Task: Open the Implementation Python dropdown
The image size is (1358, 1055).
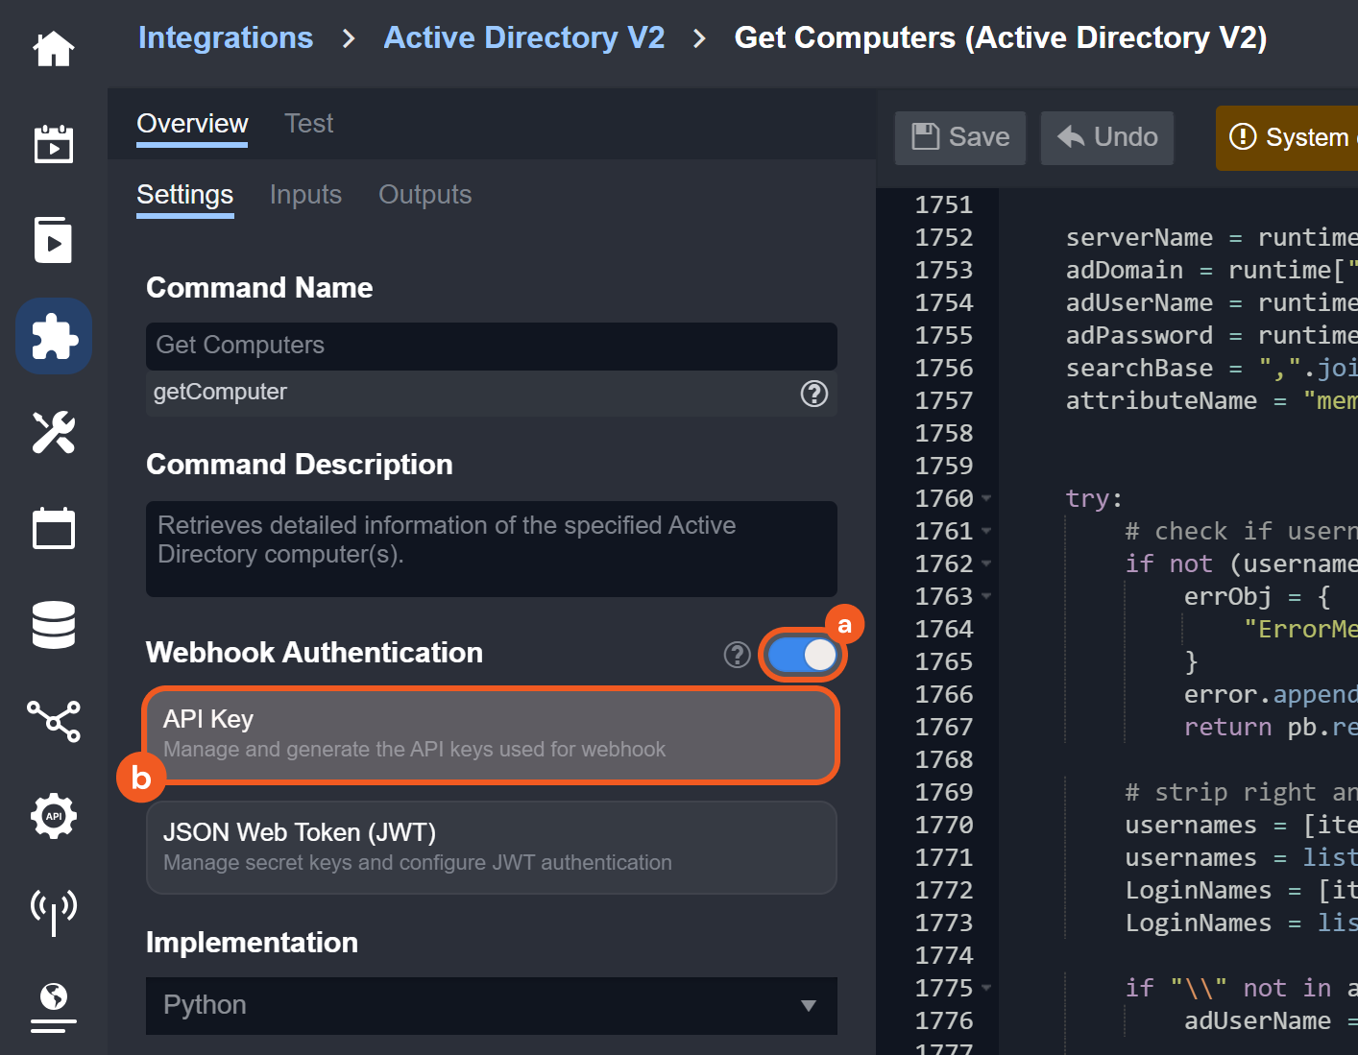Action: [x=491, y=1005]
